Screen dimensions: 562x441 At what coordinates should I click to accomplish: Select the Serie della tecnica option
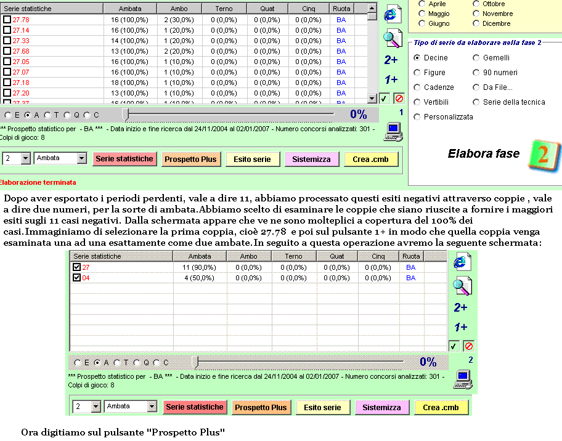[476, 102]
